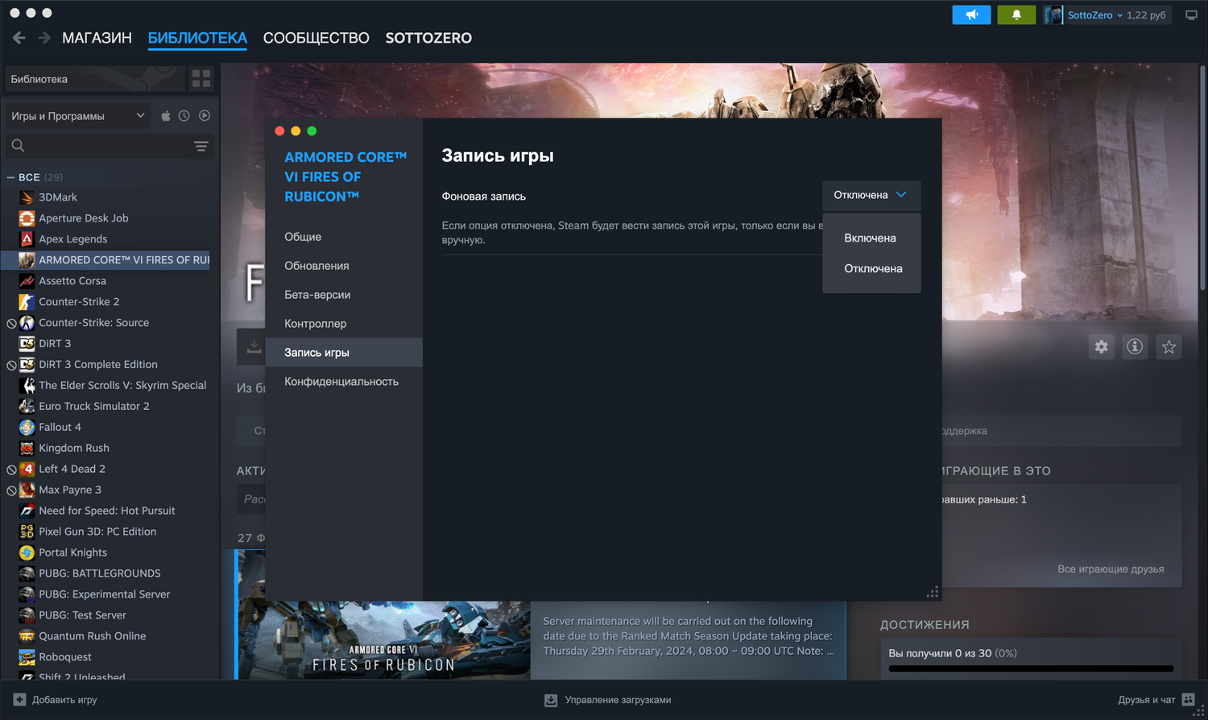The image size is (1208, 720).
Task: Click the Portal Knights game icon
Action: tap(27, 553)
